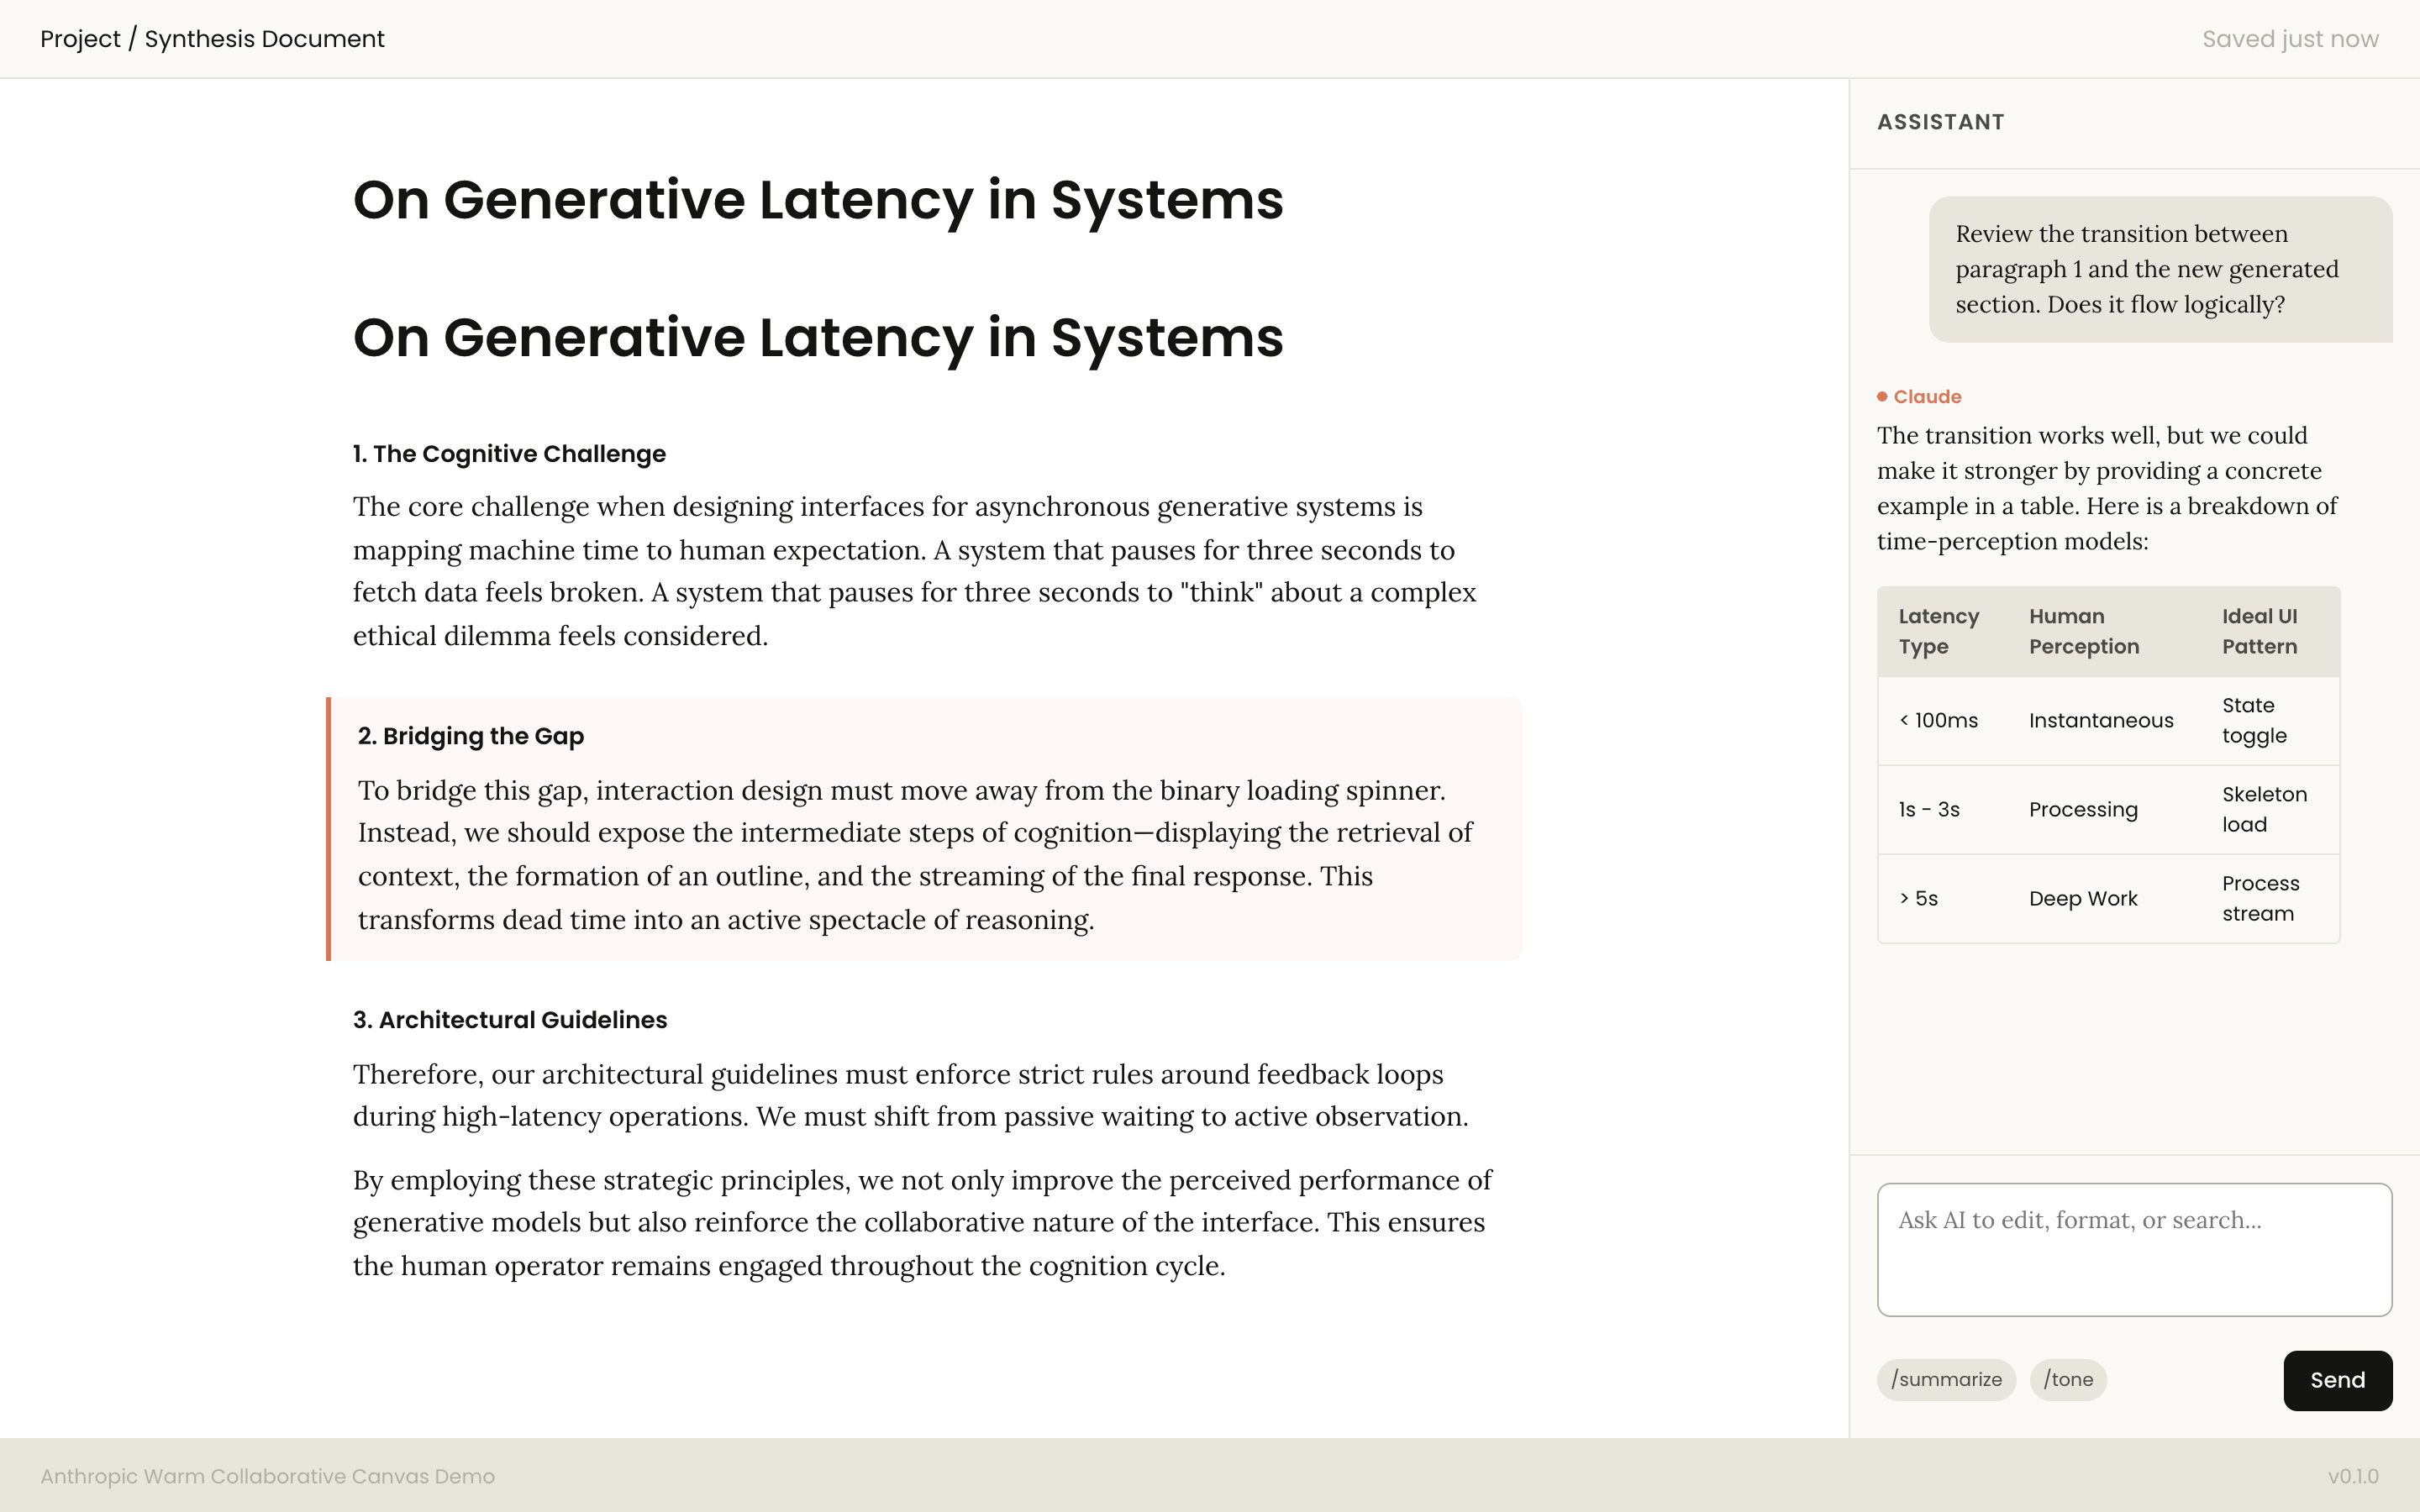Select the /summarize quick command chip
This screenshot has width=2420, height=1512.
1945,1380
